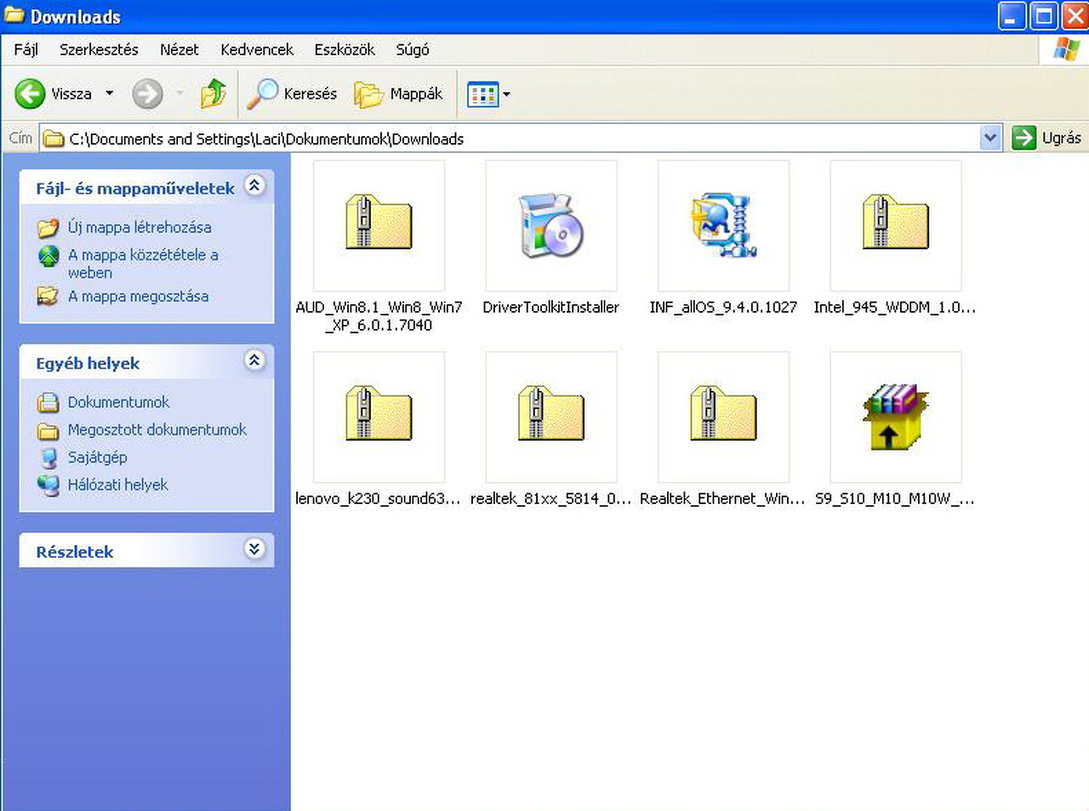Select the AUD_Win8.1_Win8_Win7 zip folder icon
This screenshot has height=811, width=1089.
pos(379,223)
